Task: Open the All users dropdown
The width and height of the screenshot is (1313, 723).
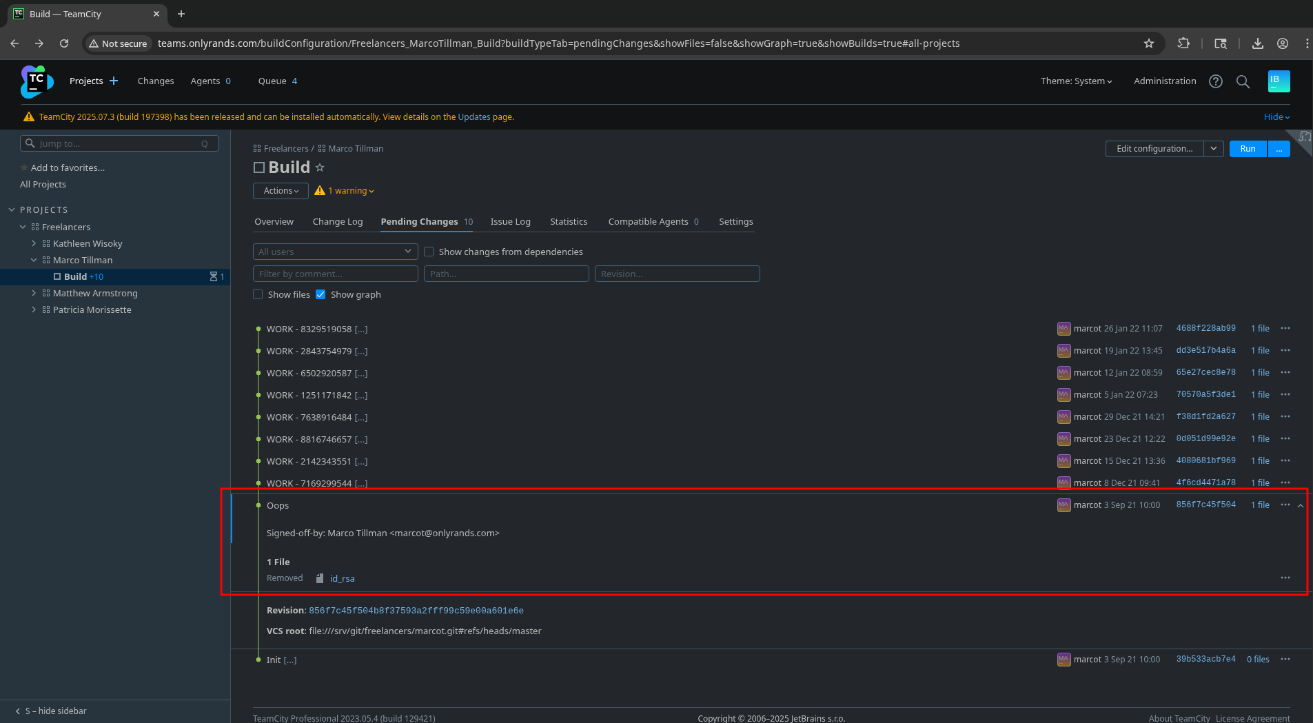Action: pos(335,252)
